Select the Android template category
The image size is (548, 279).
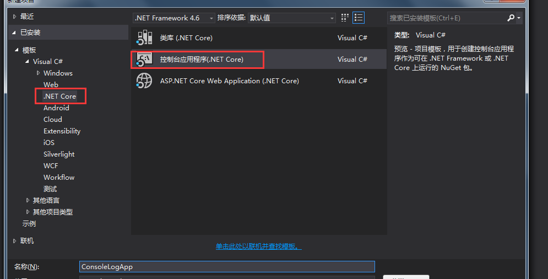(56, 108)
